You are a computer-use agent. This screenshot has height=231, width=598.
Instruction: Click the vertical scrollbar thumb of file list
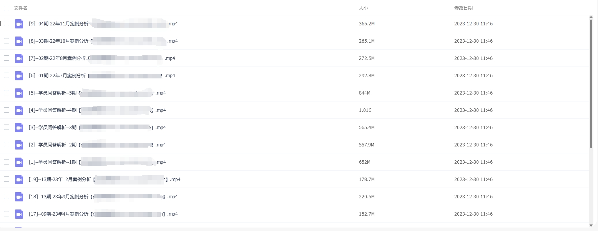(x=591, y=84)
